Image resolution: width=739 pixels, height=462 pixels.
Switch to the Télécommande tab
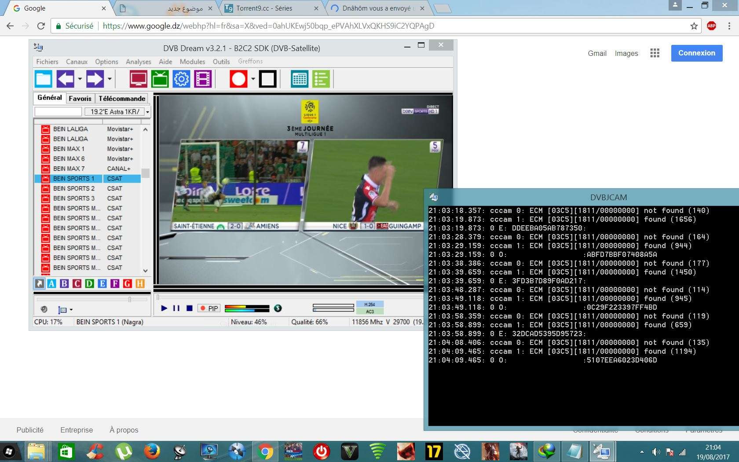[x=122, y=99]
